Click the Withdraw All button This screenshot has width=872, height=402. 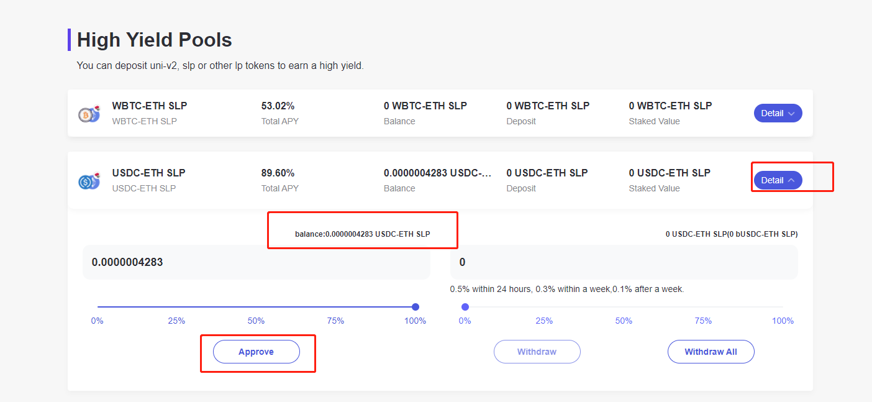pyautogui.click(x=711, y=352)
